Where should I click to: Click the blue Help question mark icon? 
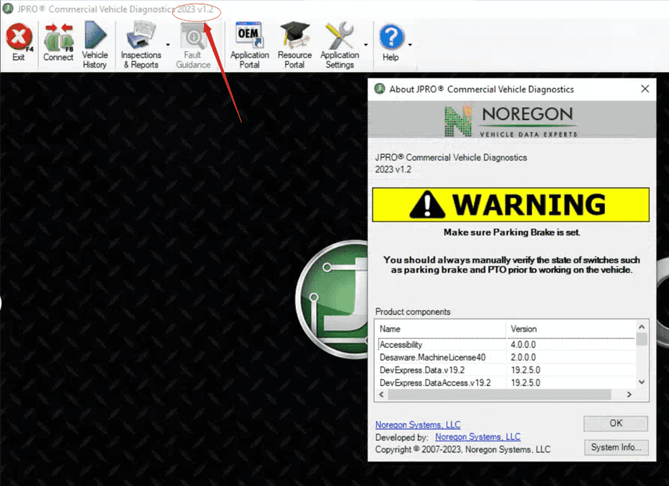pos(391,38)
